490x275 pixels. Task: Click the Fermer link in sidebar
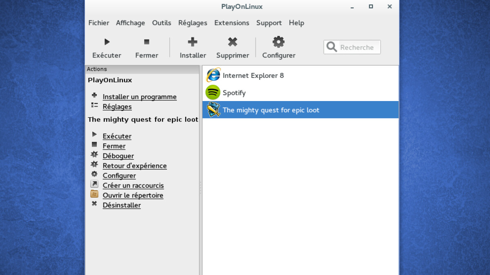114,146
